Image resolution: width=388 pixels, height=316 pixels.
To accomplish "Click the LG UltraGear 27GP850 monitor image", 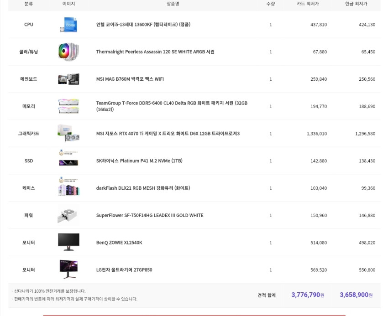I will click(68, 269).
